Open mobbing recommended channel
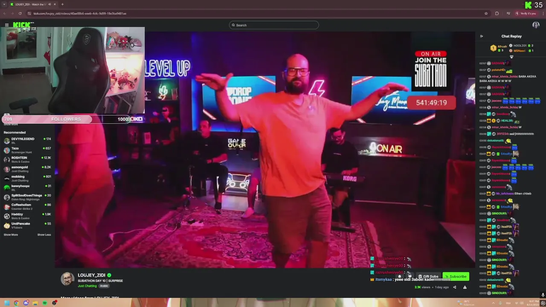This screenshot has height=307, width=546. [27, 178]
